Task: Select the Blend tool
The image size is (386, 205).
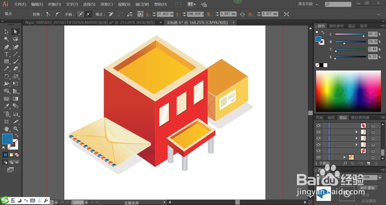Action: pos(15,106)
